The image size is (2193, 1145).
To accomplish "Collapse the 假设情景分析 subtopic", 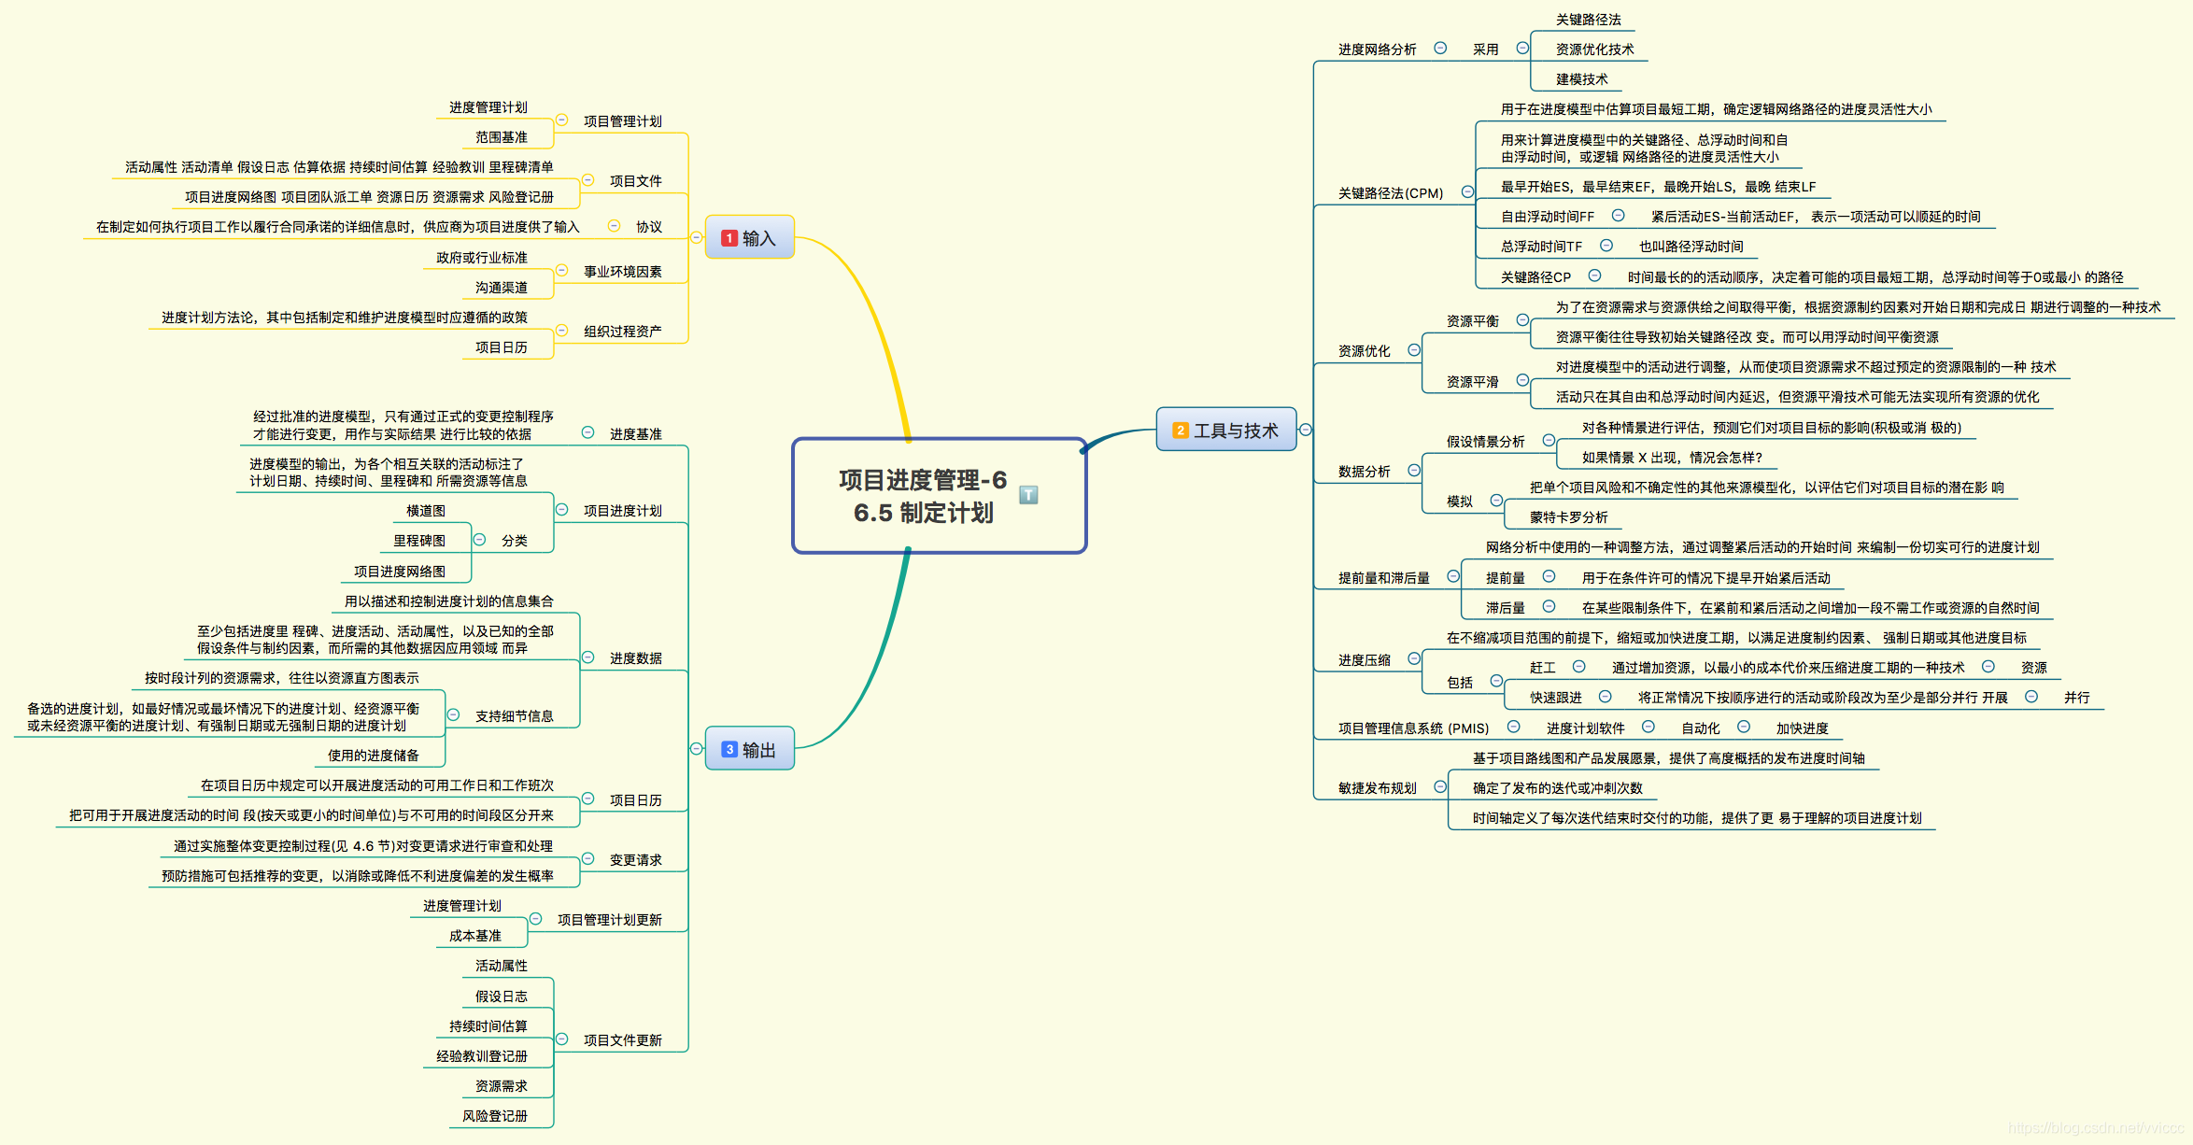I will coord(1549,440).
